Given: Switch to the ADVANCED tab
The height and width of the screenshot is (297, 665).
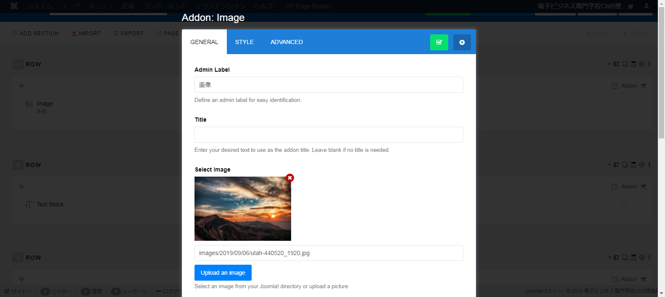Looking at the screenshot, I should point(287,42).
